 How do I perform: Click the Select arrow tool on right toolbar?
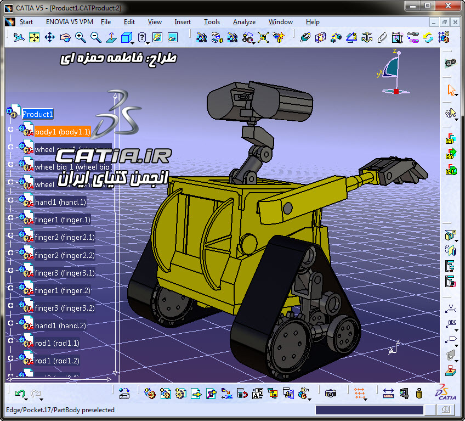(x=451, y=90)
